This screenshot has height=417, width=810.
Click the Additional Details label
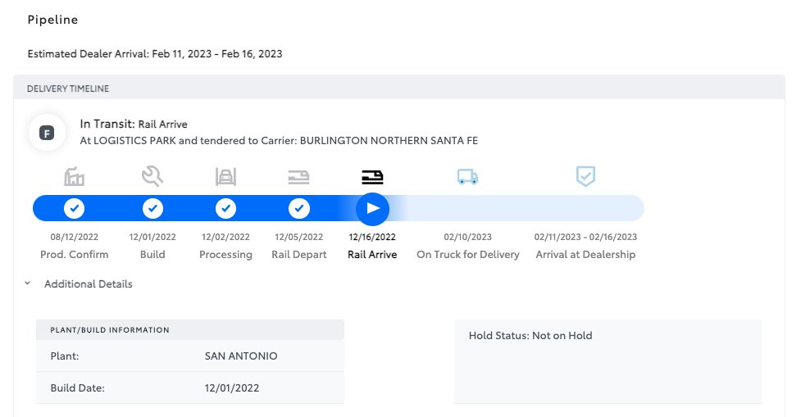pos(89,283)
